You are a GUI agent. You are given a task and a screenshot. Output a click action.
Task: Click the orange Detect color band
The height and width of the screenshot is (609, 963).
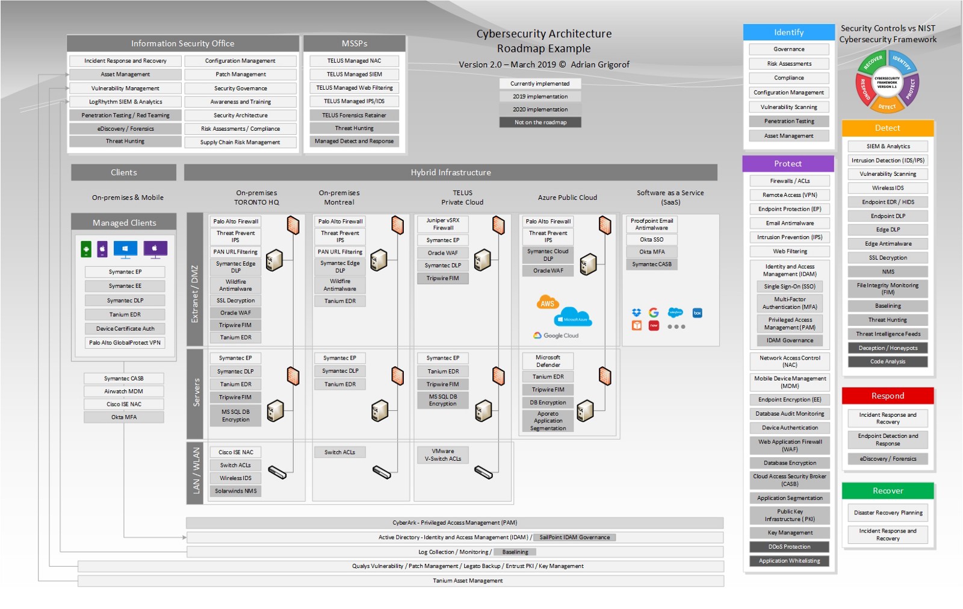point(888,128)
